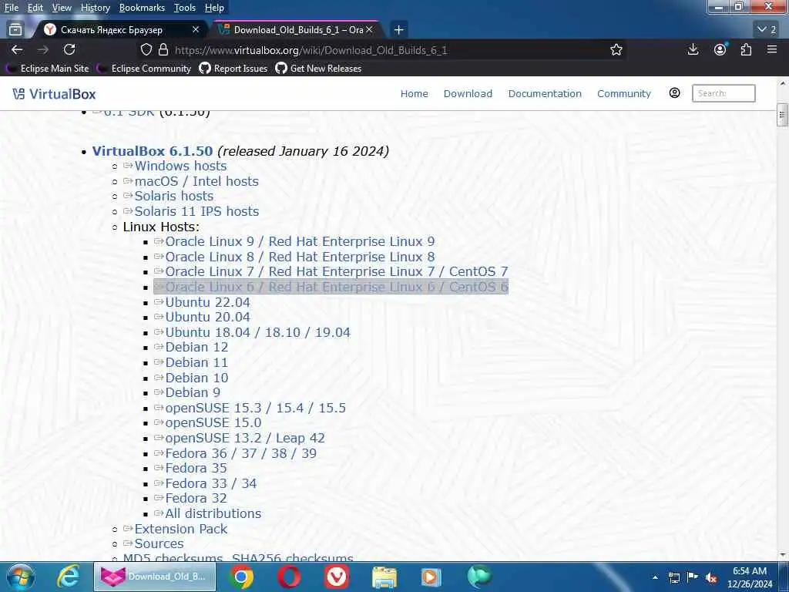Open the Edit menu
789x592 pixels.
35,8
